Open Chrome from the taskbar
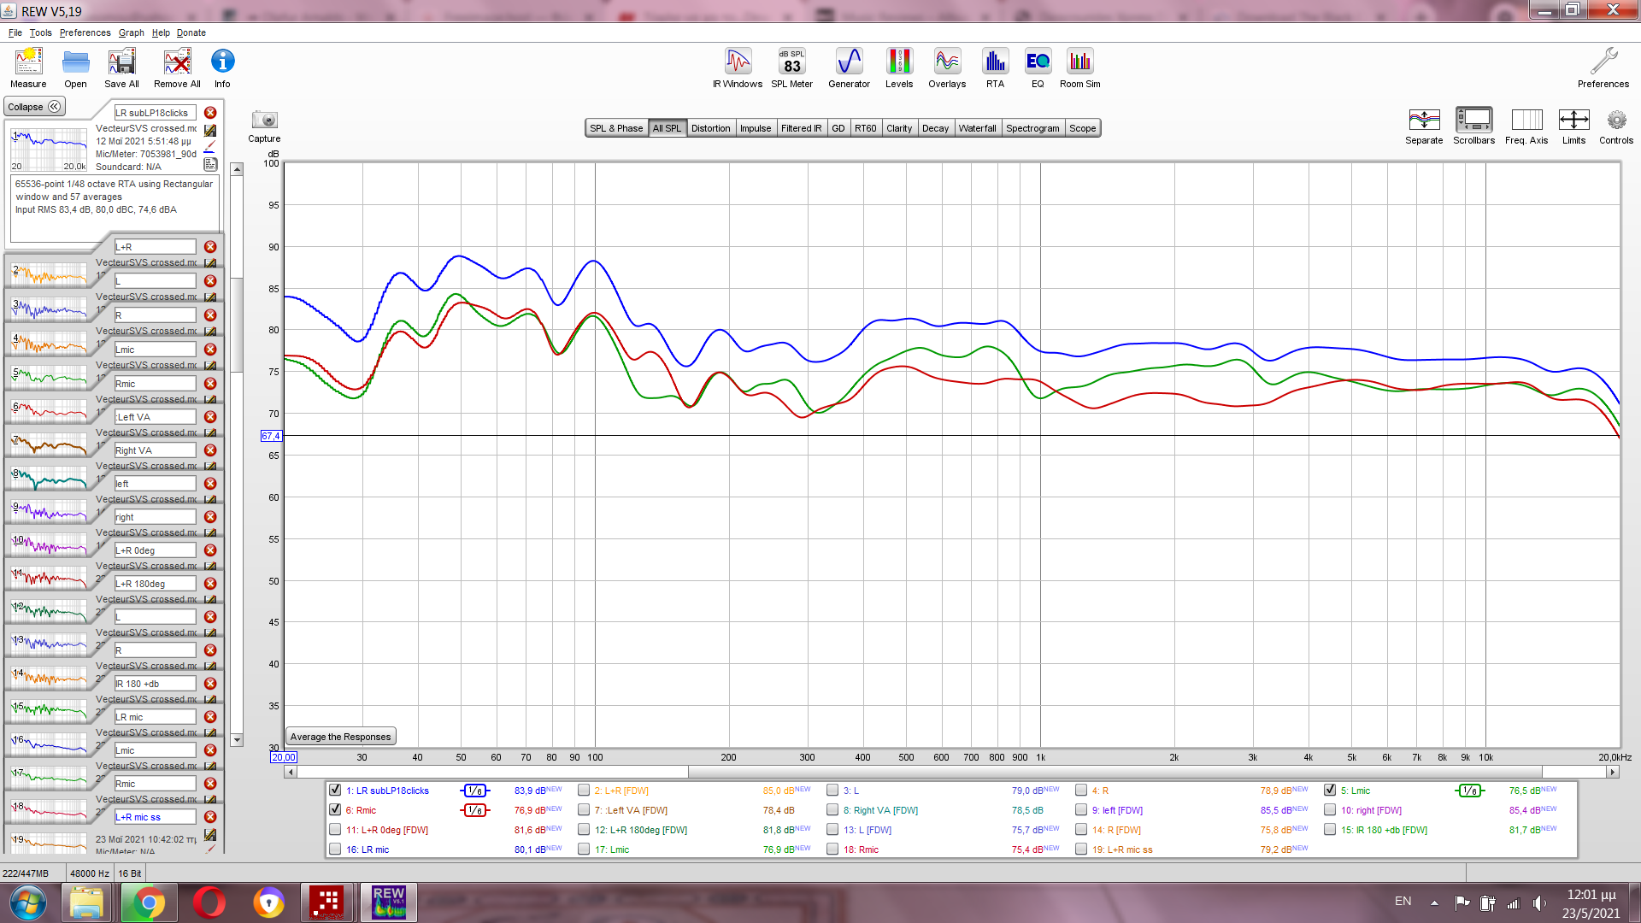Image resolution: width=1641 pixels, height=923 pixels. coord(149,902)
